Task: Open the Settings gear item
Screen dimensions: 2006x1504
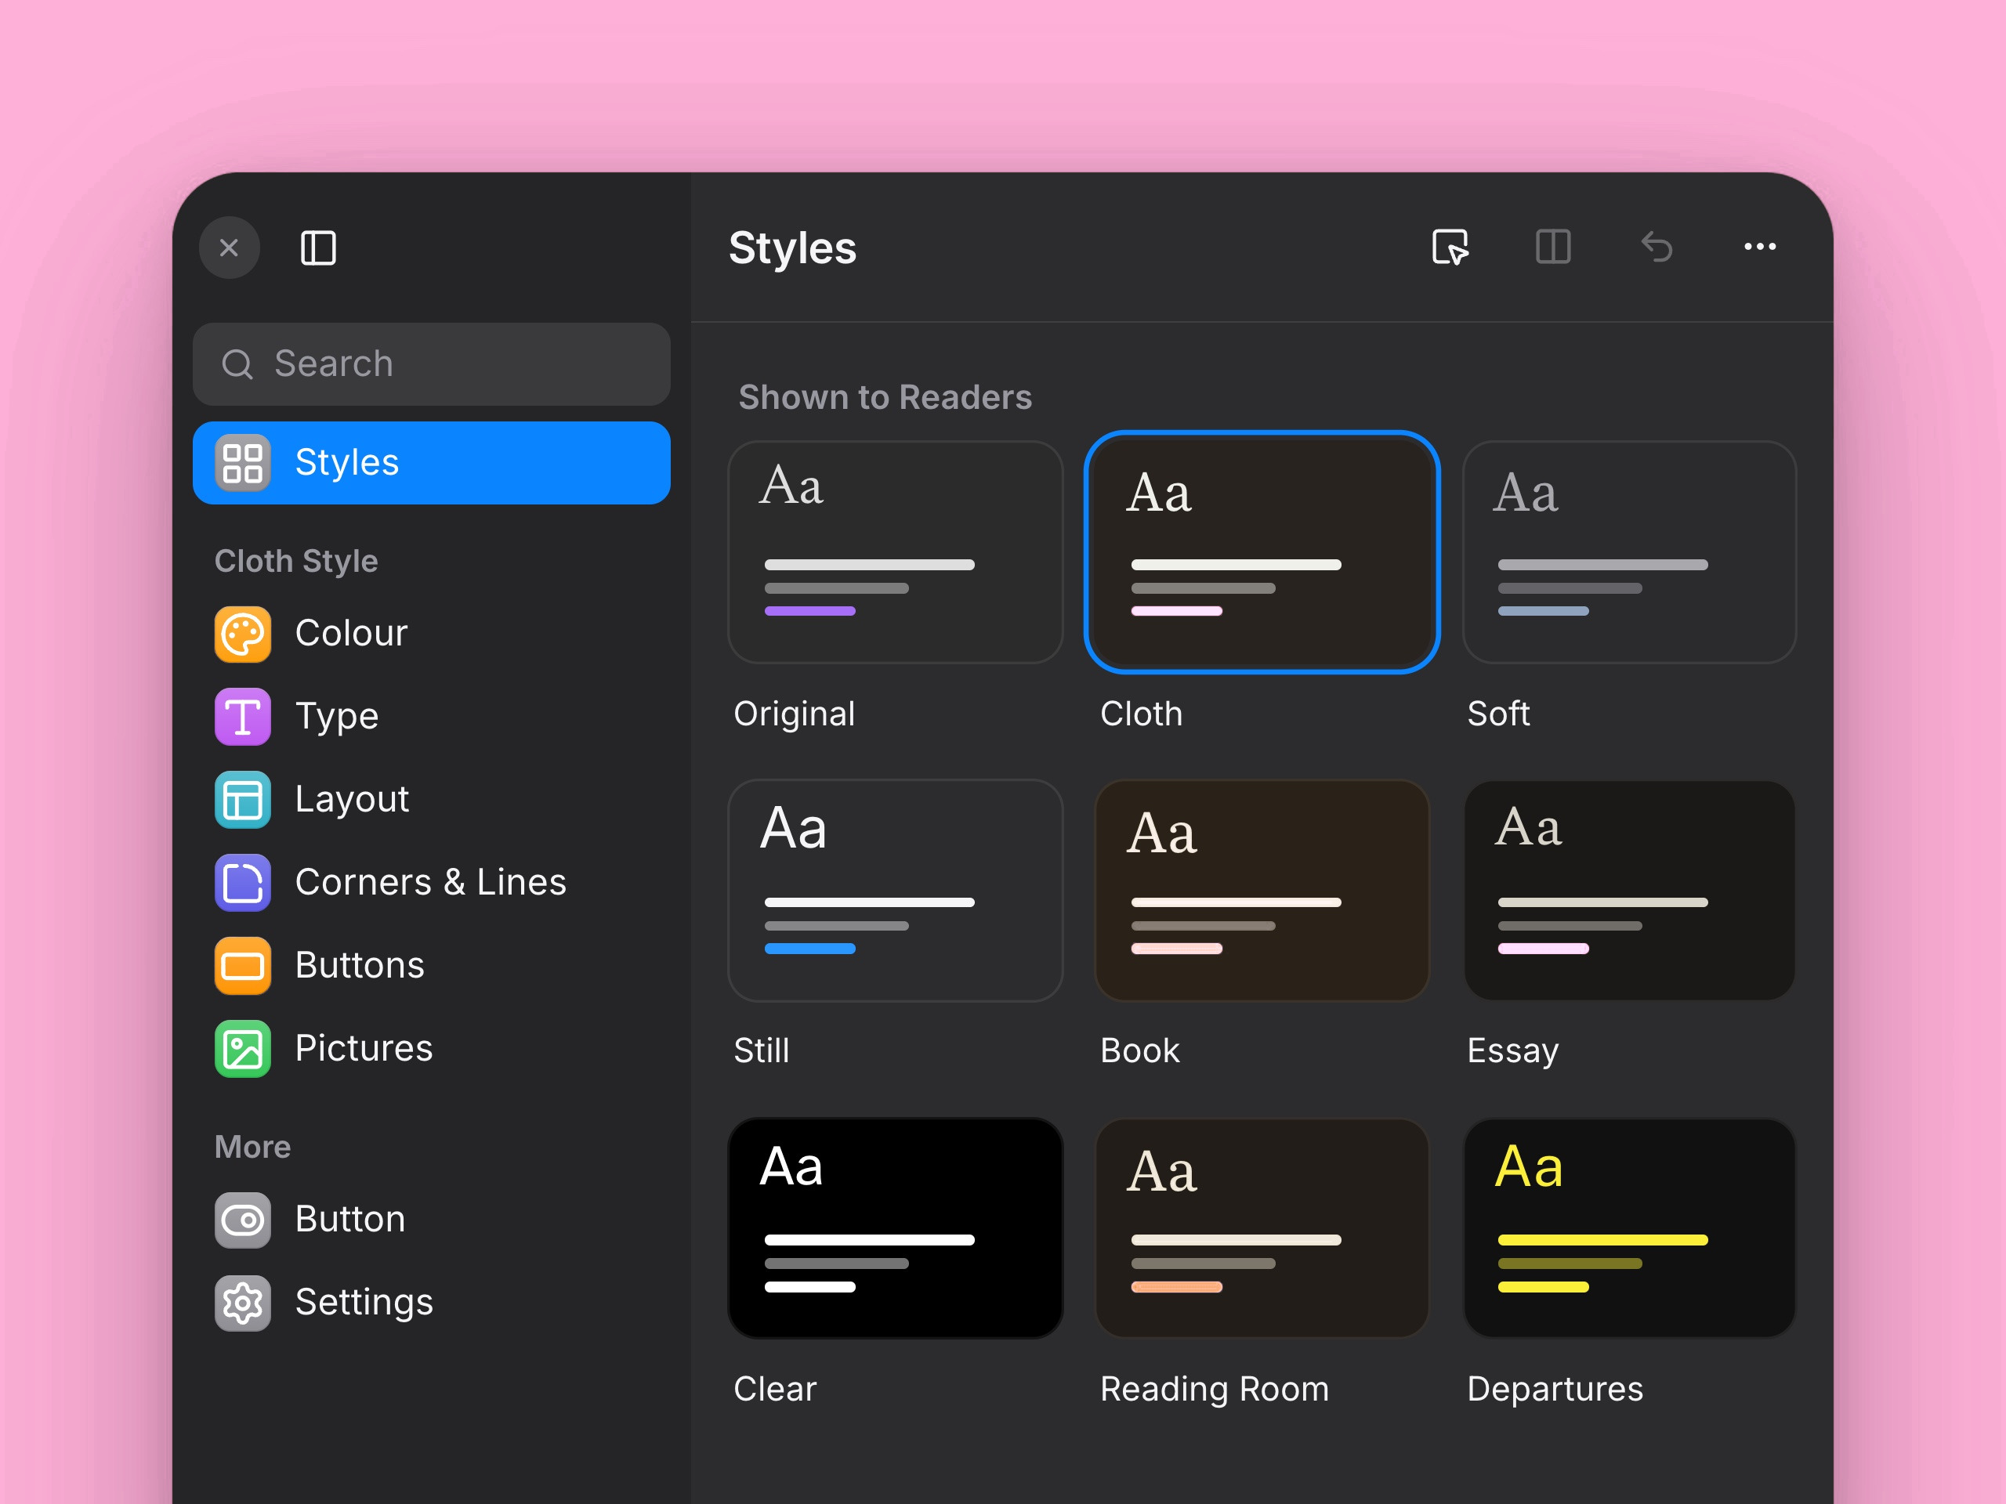Action: pos(243,1303)
